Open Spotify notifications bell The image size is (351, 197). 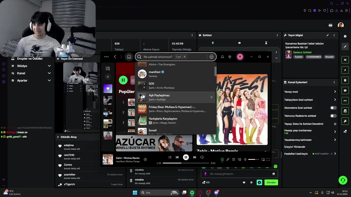[222, 57]
